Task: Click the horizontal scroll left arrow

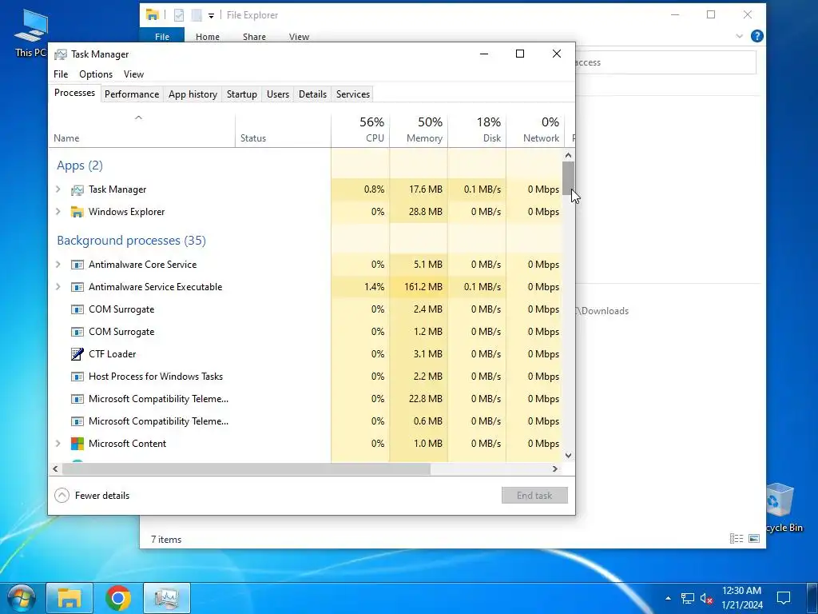Action: point(55,468)
